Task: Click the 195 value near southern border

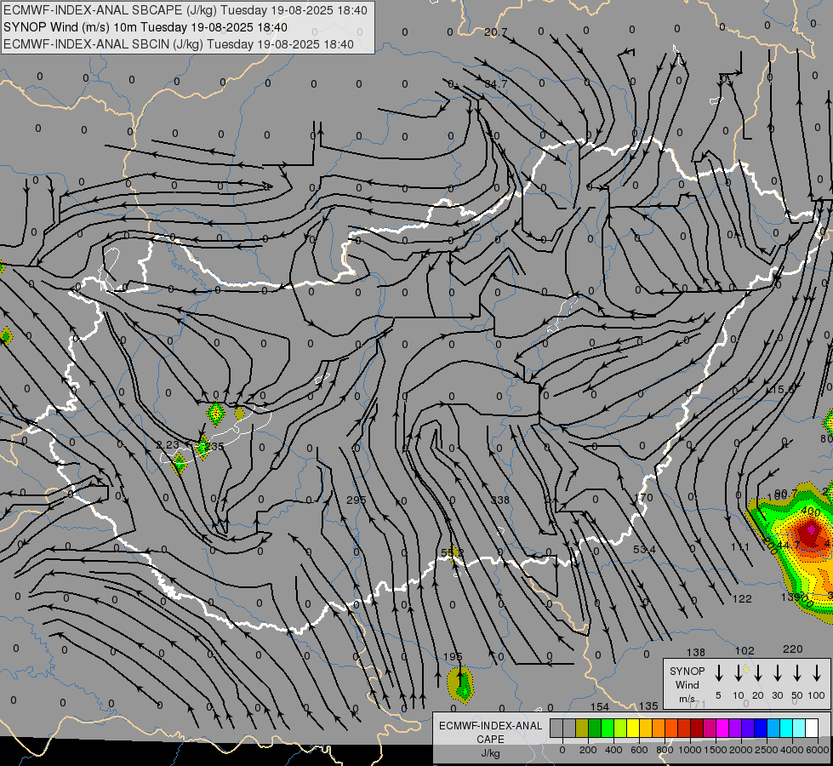Action: click(x=453, y=656)
